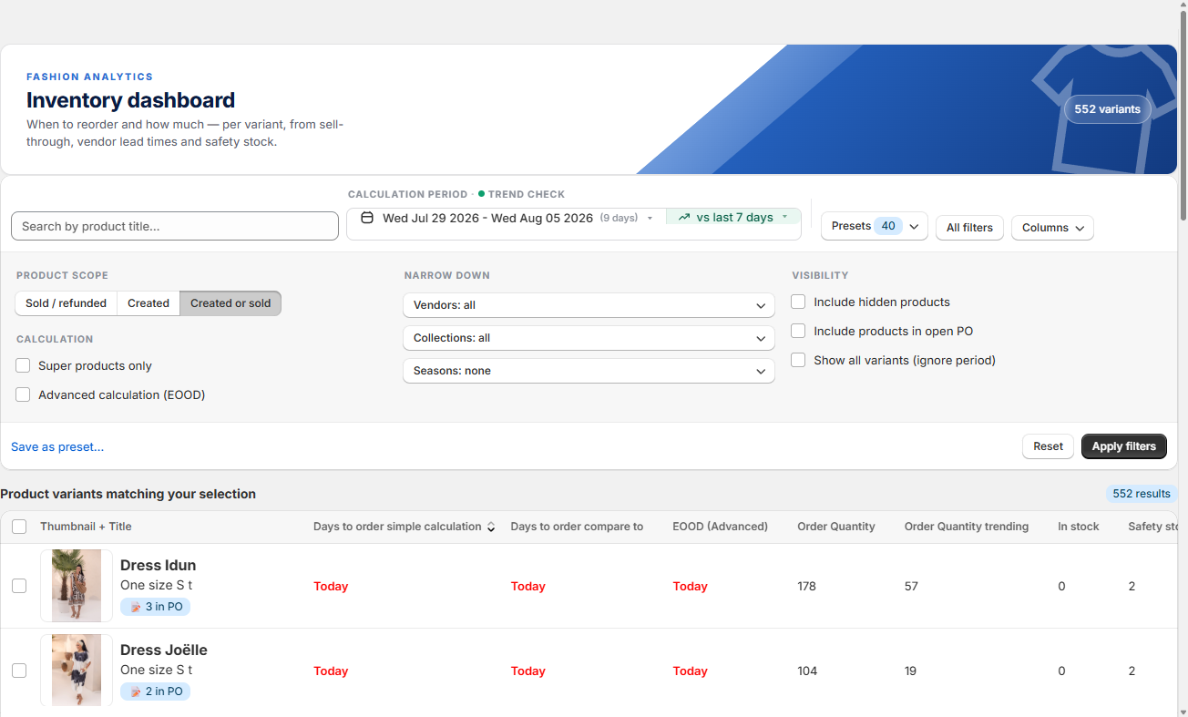1188x717 pixels.
Task: Check Include hidden products
Action: click(x=798, y=302)
